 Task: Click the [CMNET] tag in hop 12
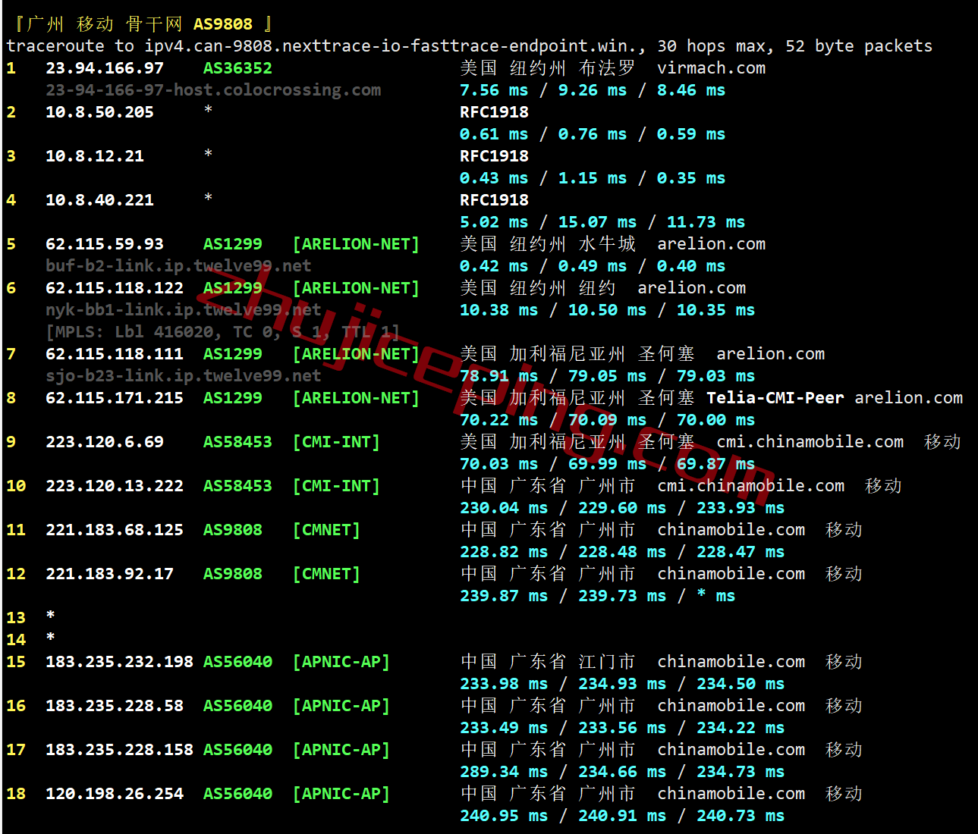(326, 574)
